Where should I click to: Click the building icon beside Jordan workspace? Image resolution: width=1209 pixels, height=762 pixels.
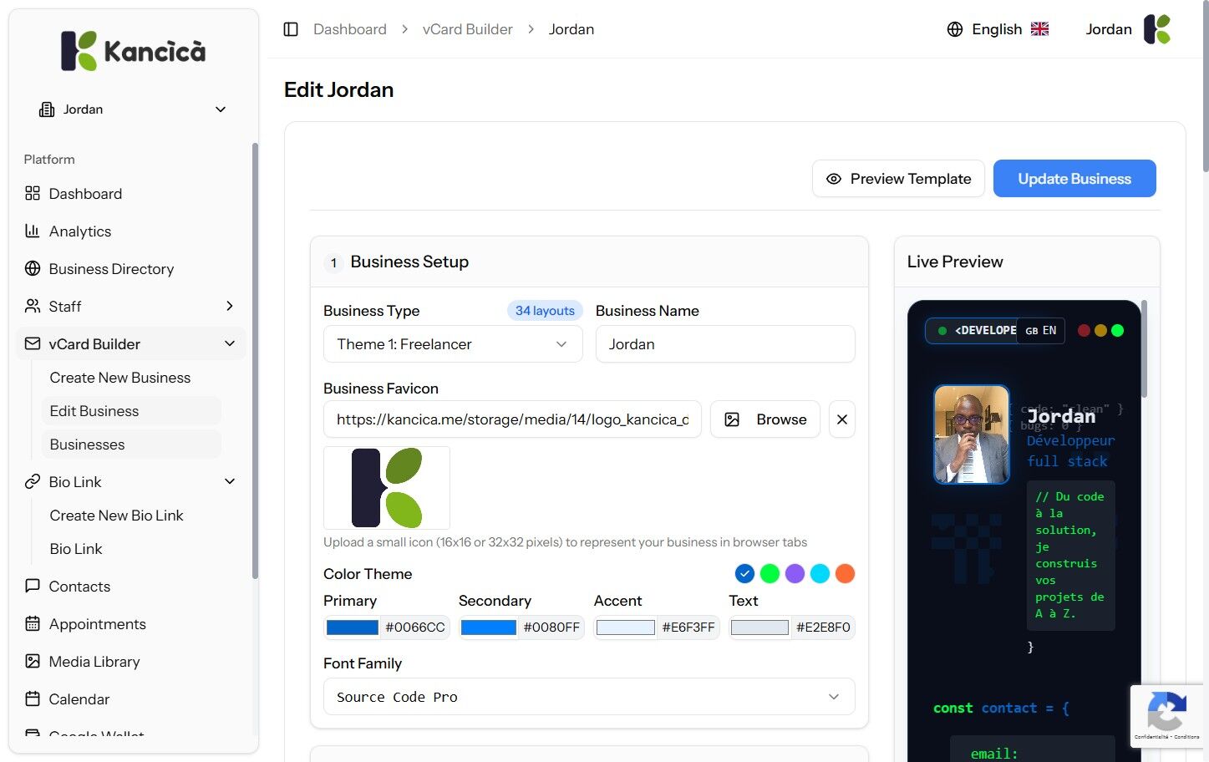click(47, 109)
